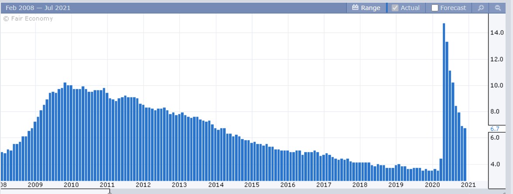Click the 6.0 y-axis value
The width and height of the screenshot is (513, 194).
point(495,137)
